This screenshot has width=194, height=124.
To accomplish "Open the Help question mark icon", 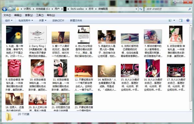I will point(188,20).
